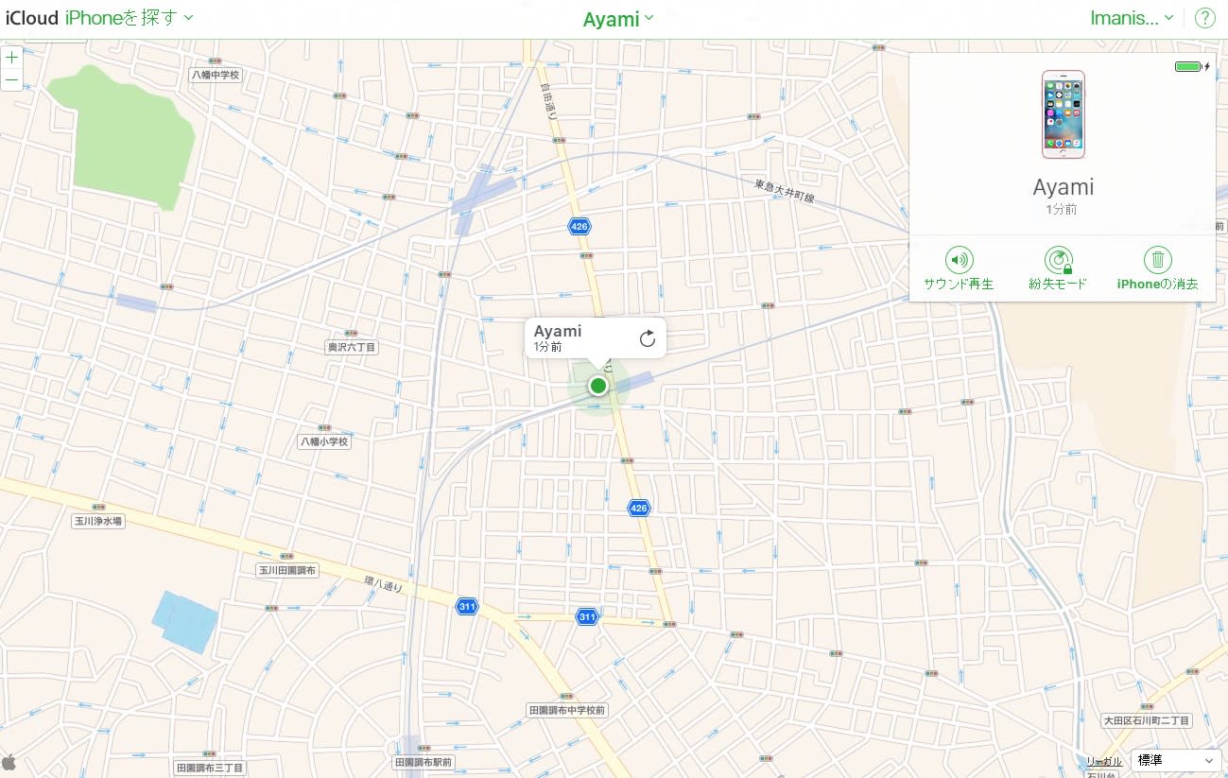
Task: Open the 標準 map type dropdown
Action: coord(1176,760)
